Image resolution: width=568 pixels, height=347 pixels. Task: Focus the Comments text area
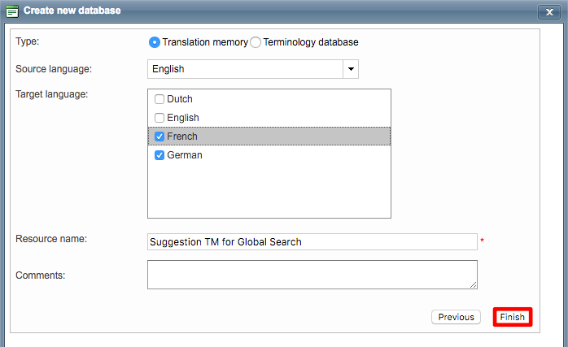click(x=312, y=274)
